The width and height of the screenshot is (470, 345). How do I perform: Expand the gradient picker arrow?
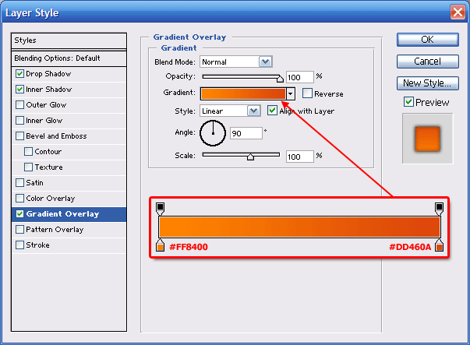click(291, 93)
